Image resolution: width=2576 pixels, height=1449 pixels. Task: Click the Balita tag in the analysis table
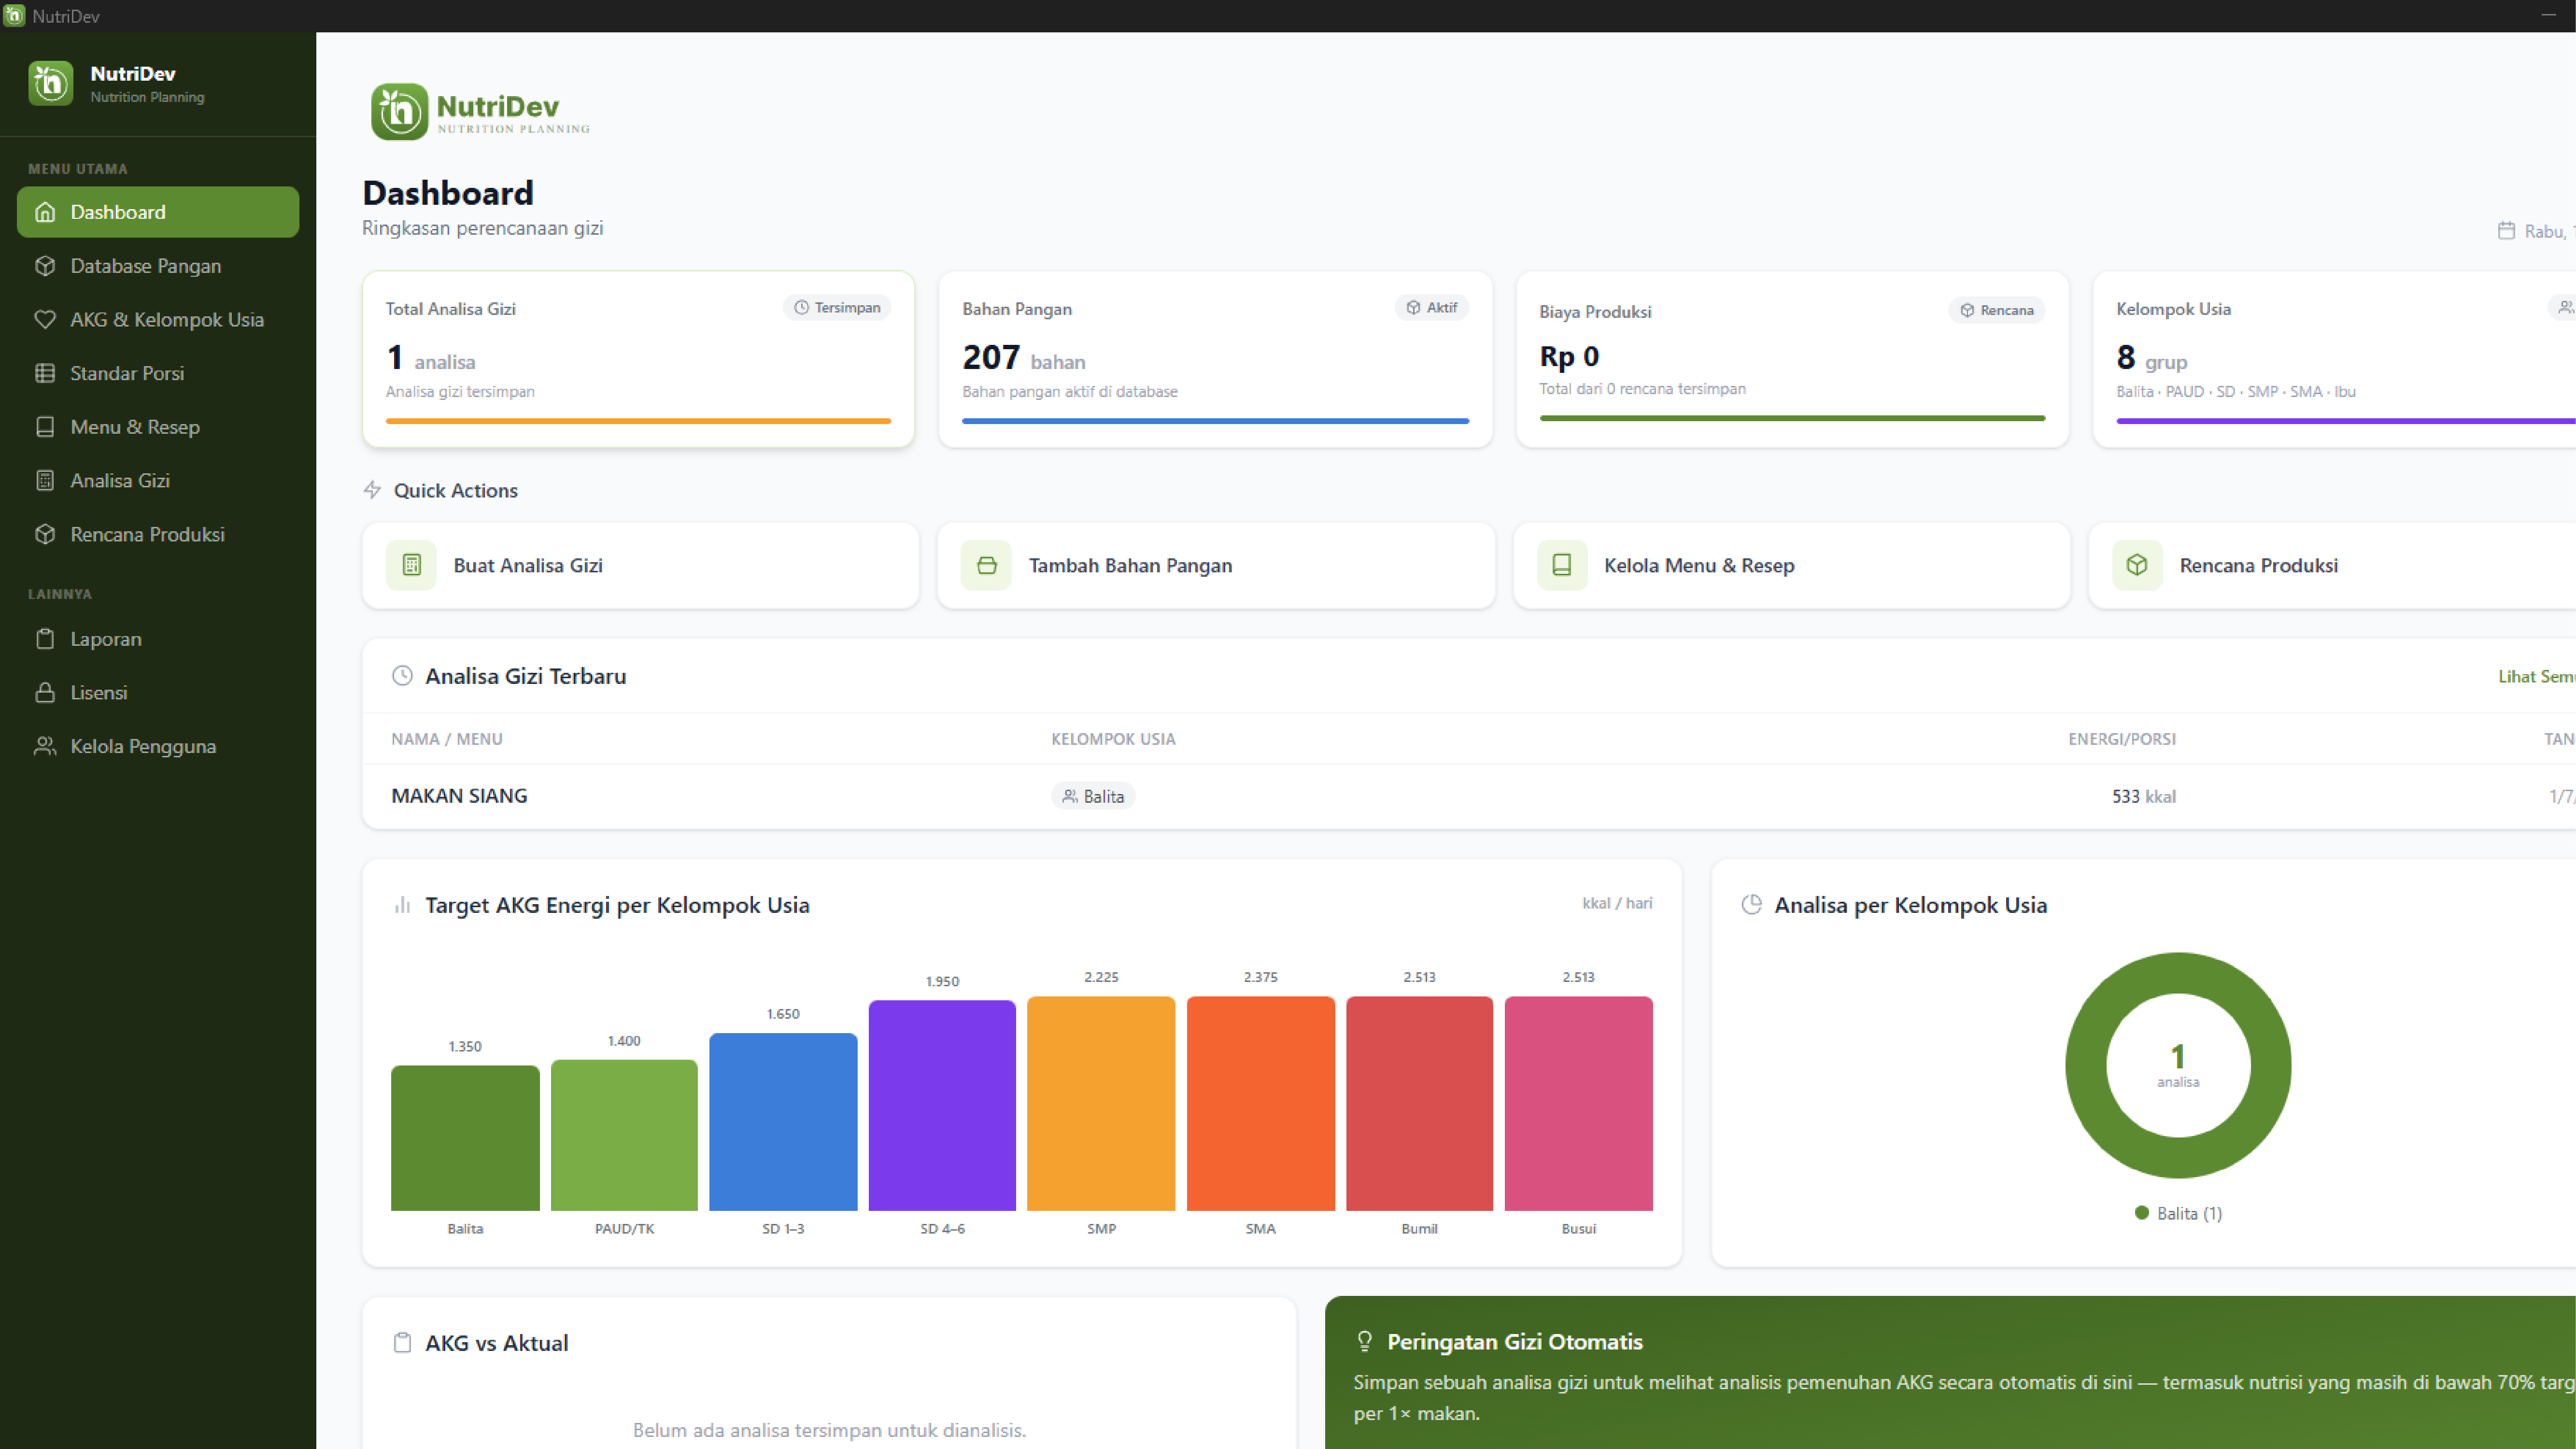point(1093,796)
